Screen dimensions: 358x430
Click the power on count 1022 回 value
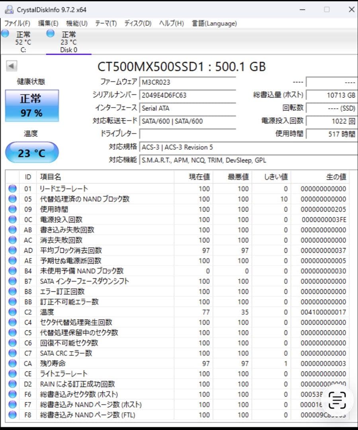[332, 121]
